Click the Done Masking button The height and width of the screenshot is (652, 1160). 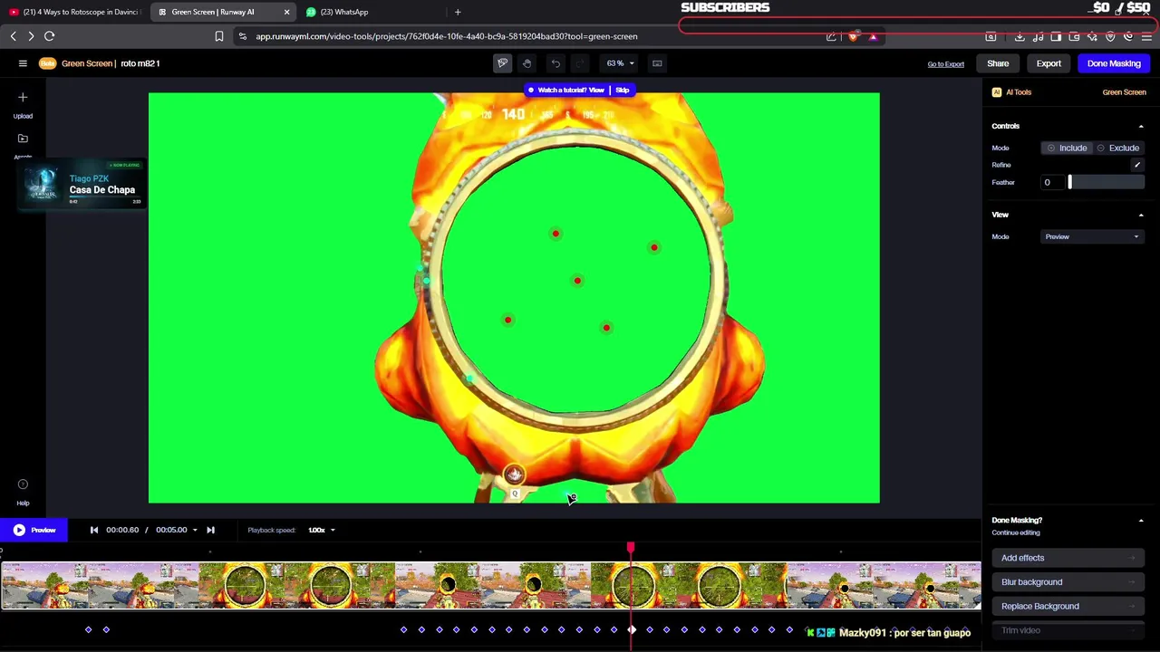point(1114,63)
